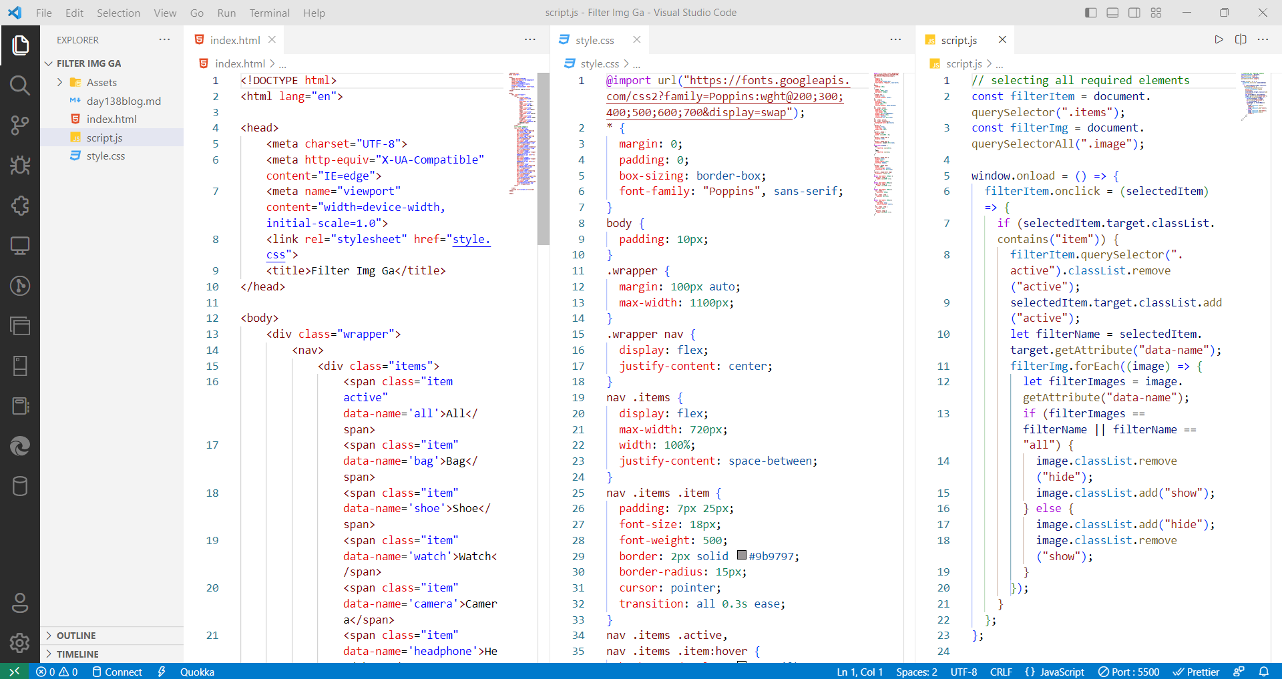Toggle Live Server Port 5500

point(1129,672)
